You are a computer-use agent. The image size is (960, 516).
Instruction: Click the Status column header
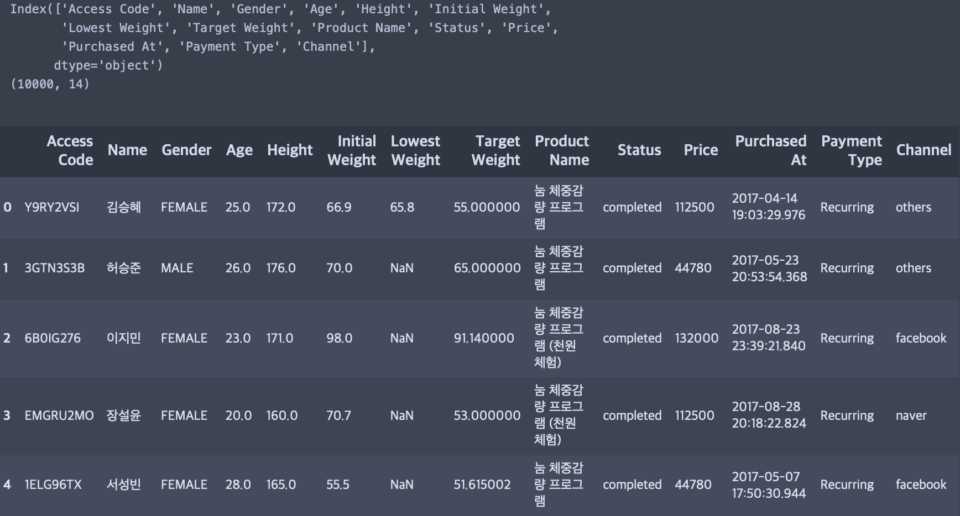coord(639,150)
